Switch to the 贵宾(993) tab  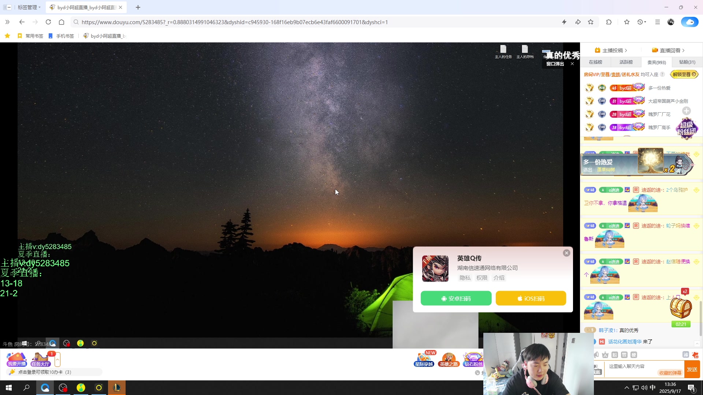656,62
